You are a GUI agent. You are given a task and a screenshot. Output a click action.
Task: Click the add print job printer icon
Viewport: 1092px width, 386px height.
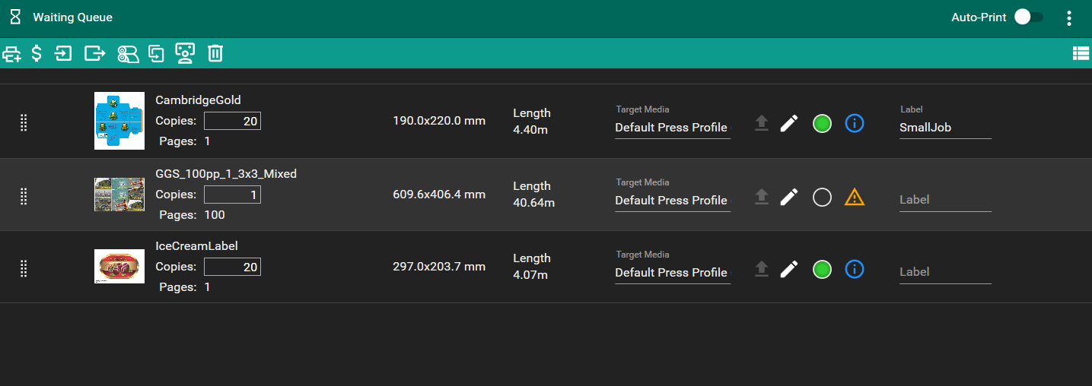[12, 53]
